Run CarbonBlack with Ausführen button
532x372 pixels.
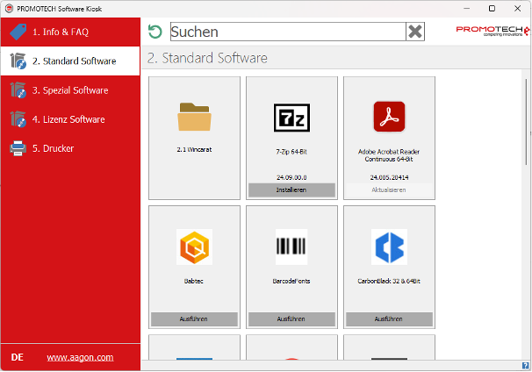coord(389,319)
